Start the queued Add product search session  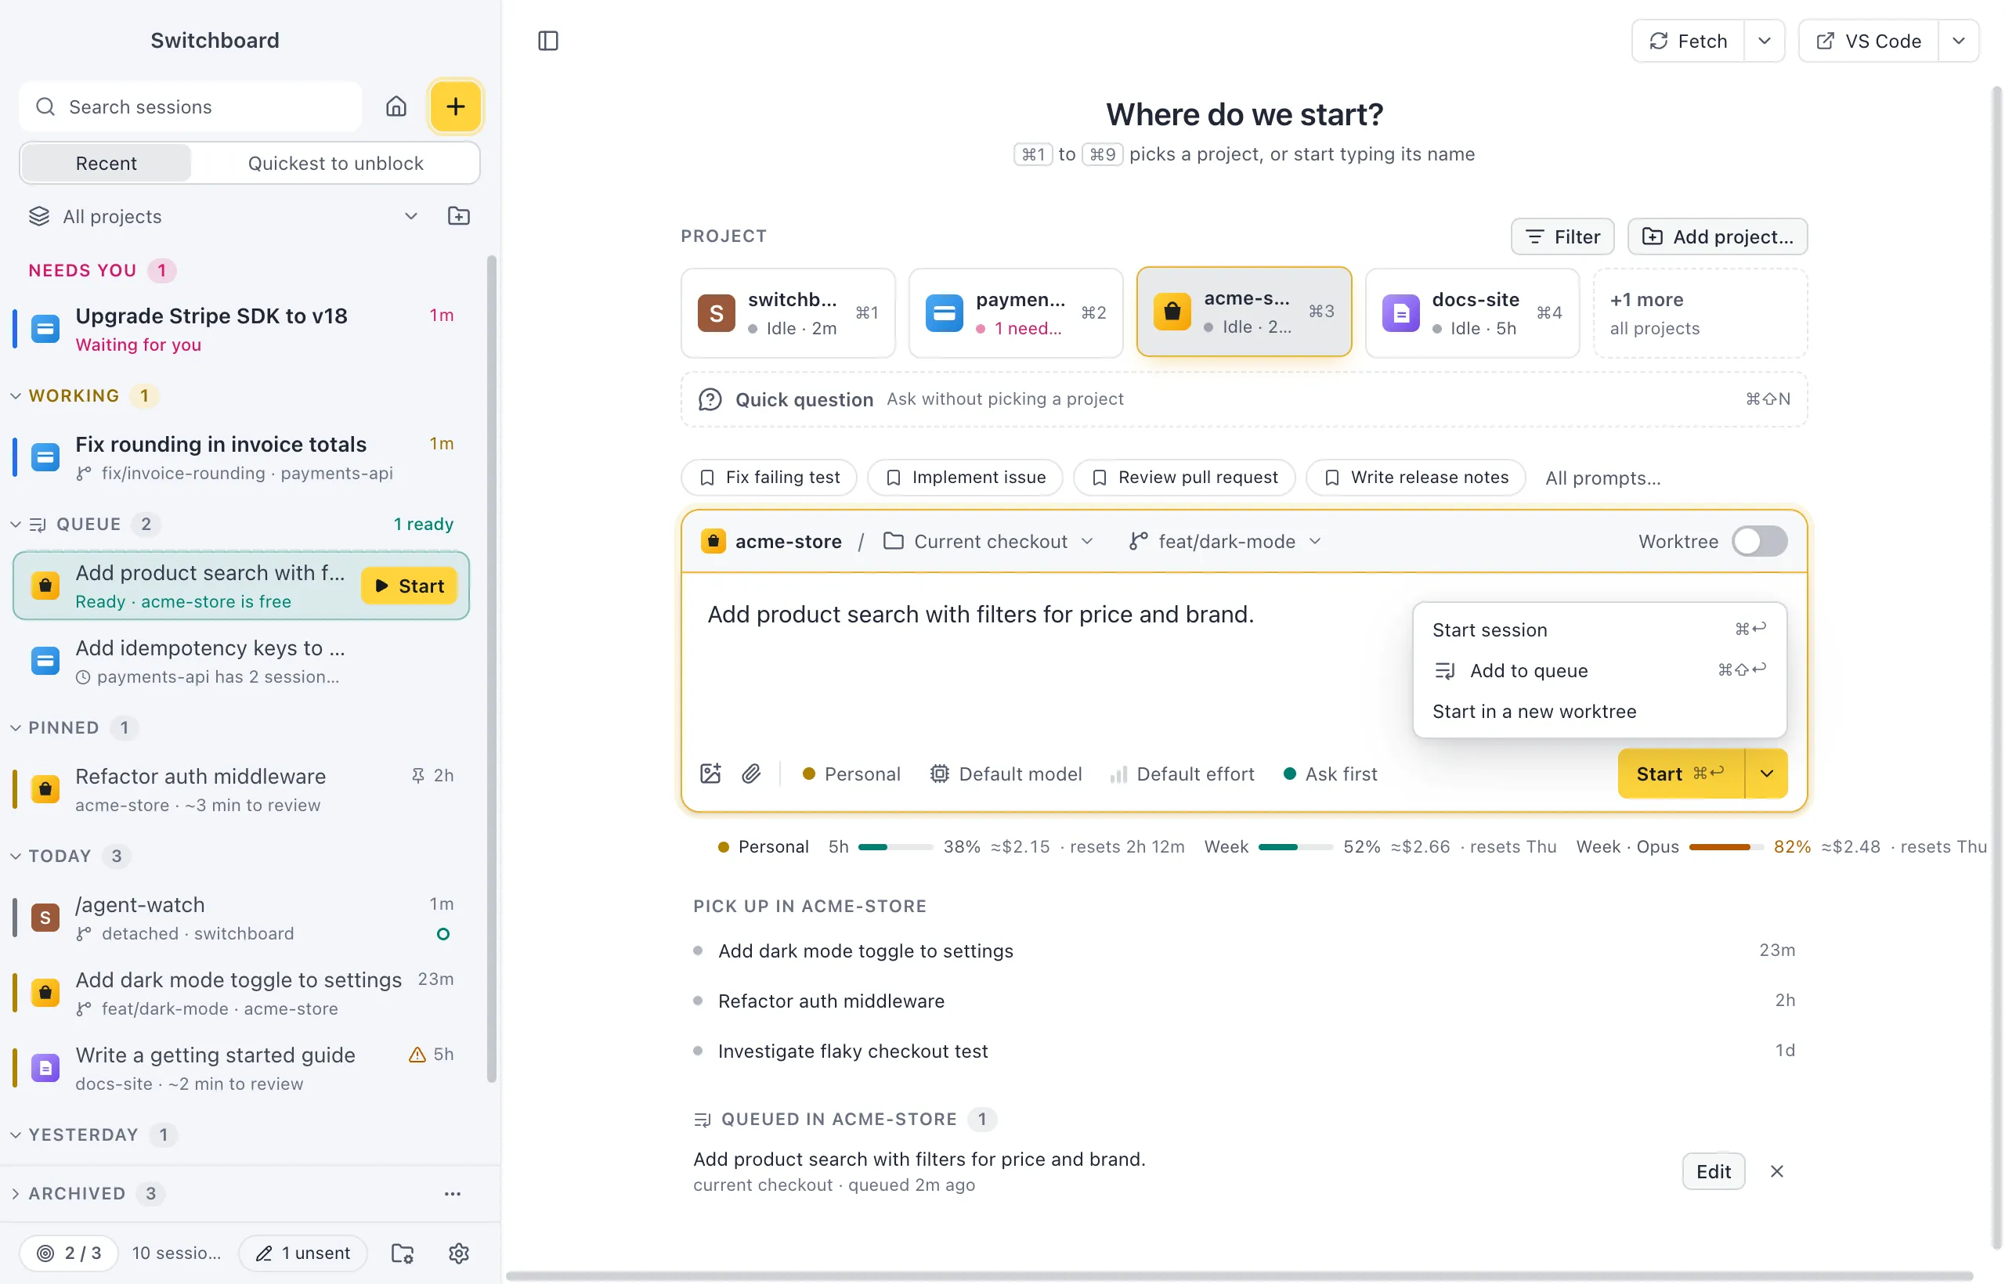[410, 586]
